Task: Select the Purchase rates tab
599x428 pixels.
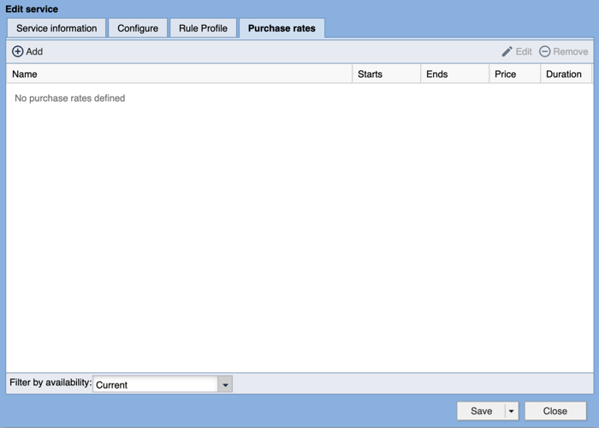Action: (282, 28)
